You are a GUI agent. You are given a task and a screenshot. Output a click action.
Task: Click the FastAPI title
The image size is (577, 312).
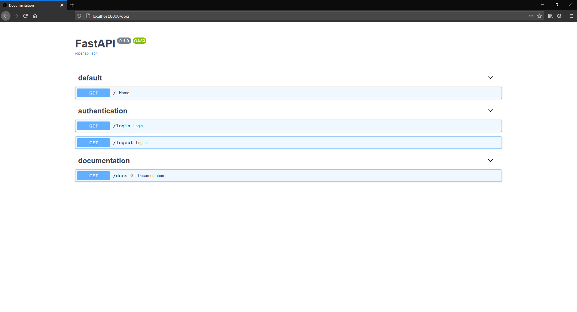95,44
